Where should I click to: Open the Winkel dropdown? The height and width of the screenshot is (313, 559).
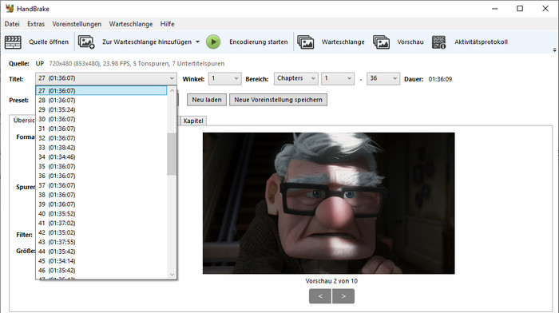[x=225, y=78]
